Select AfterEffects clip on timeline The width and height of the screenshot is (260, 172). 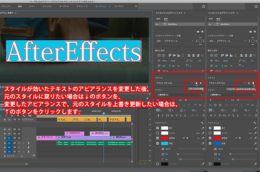(x=100, y=133)
